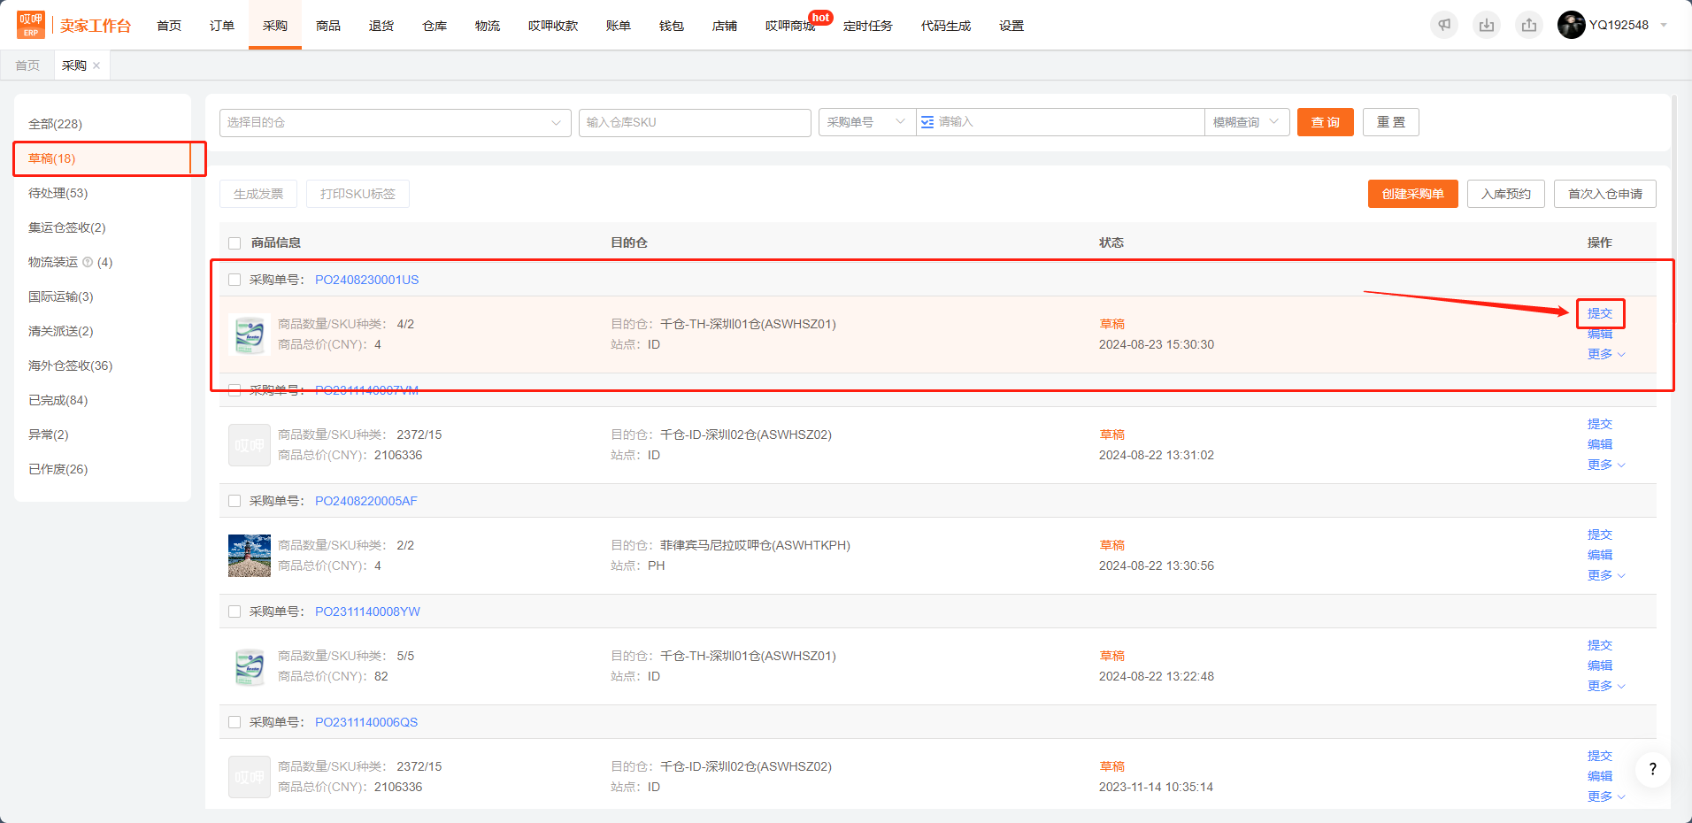1692x823 pixels.
Task: Check the box for PO2408220005AF
Action: coord(235,501)
